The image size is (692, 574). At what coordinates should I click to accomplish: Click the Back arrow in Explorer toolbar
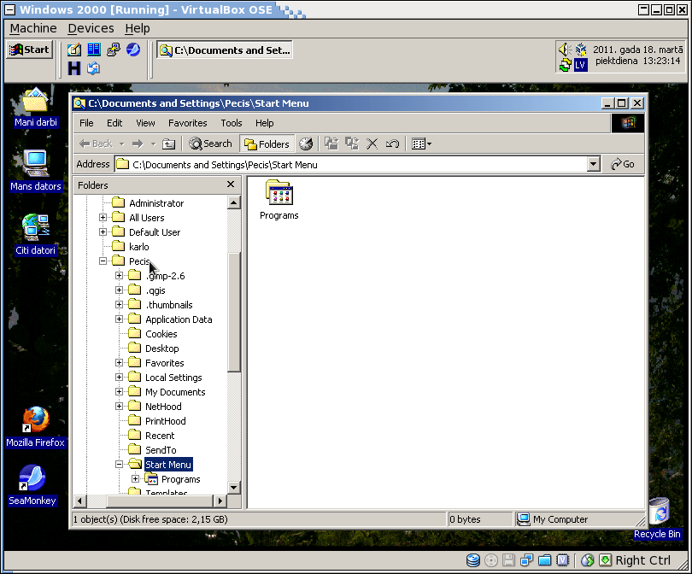[96, 143]
